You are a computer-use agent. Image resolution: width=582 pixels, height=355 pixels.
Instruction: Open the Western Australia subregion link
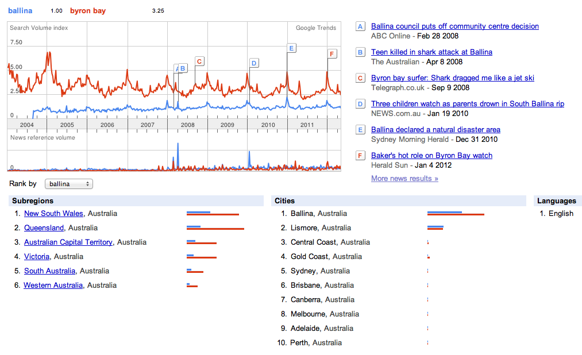pyautogui.click(x=53, y=285)
